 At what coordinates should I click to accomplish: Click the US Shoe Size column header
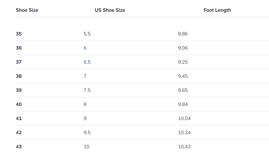click(110, 10)
